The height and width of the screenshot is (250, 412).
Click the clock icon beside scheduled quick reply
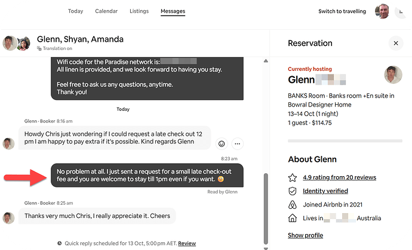click(59, 243)
